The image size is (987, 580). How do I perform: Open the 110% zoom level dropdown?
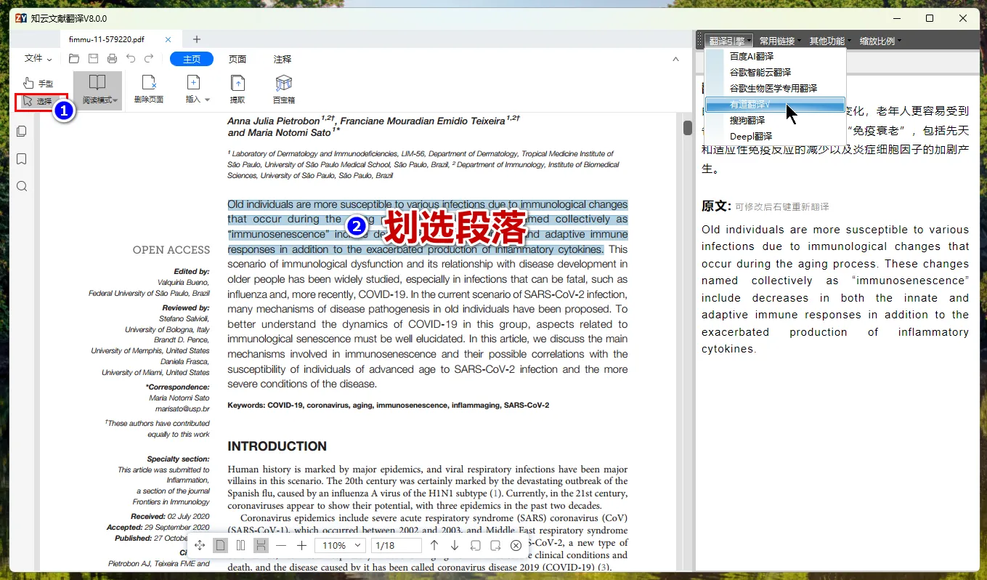coord(340,545)
